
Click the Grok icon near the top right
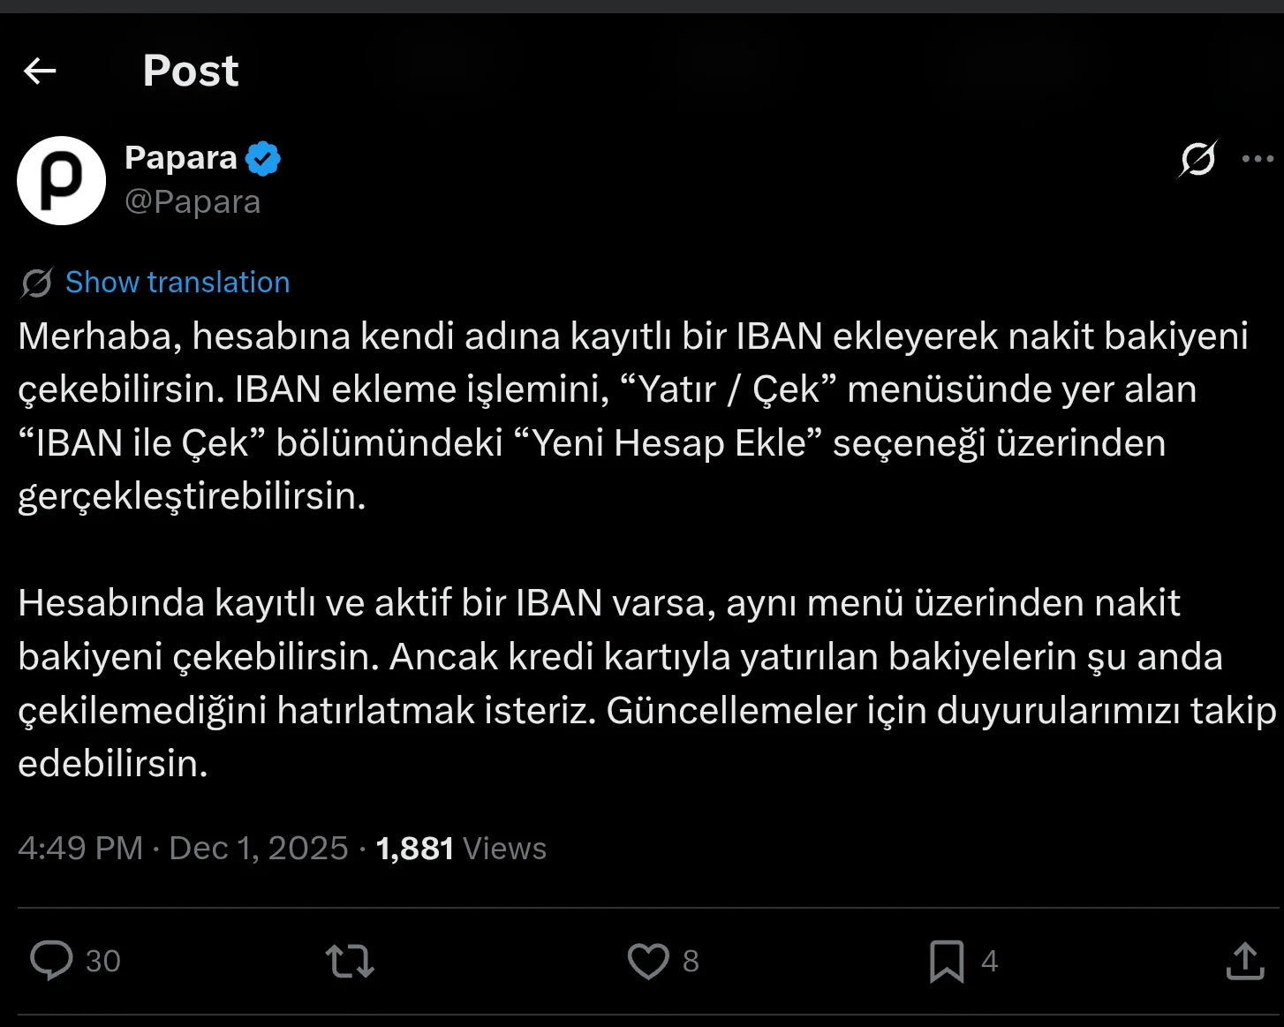pos(1197,159)
